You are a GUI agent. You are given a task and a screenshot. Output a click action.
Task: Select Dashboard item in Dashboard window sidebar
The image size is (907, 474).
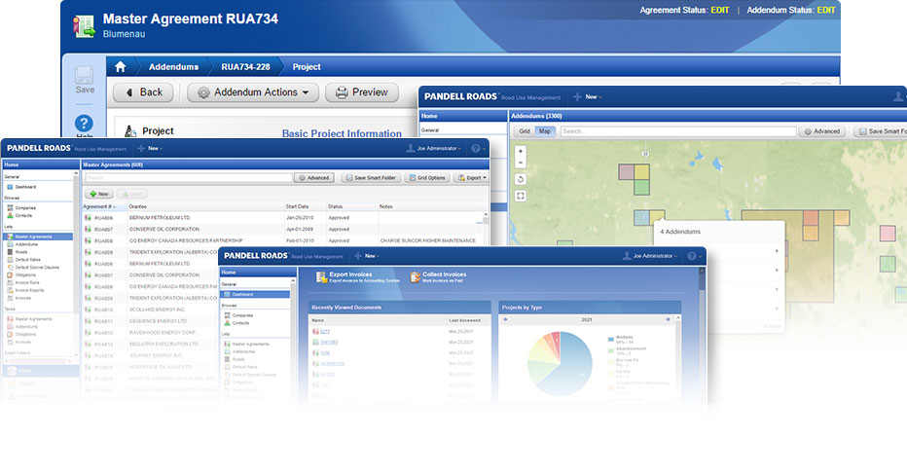click(x=255, y=294)
